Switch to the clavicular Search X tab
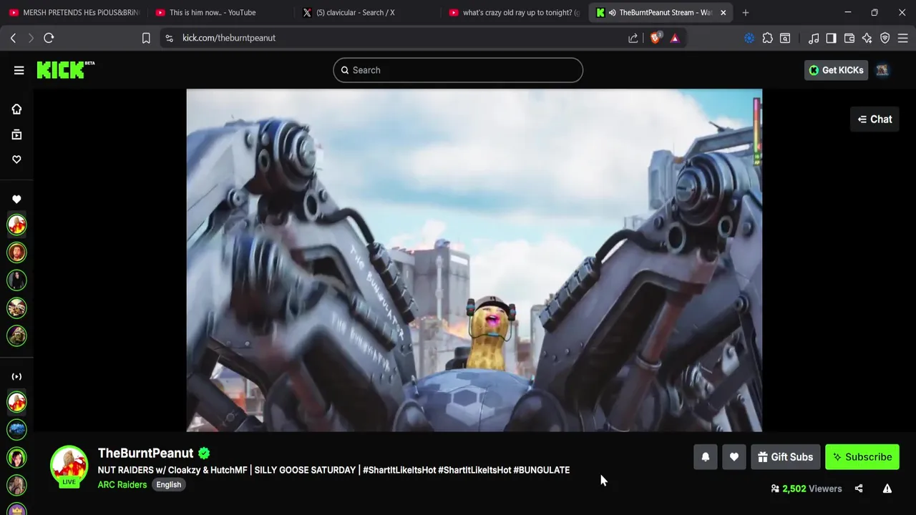 pyautogui.click(x=365, y=12)
